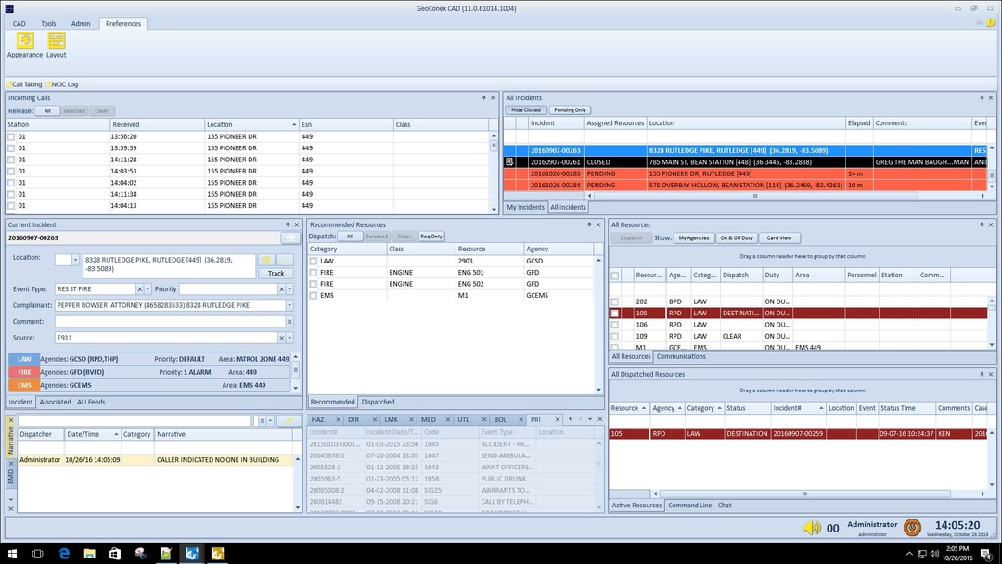Click the All Dispatched Resources horizontal scrollbar
1002x564 pixels.
(x=804, y=493)
